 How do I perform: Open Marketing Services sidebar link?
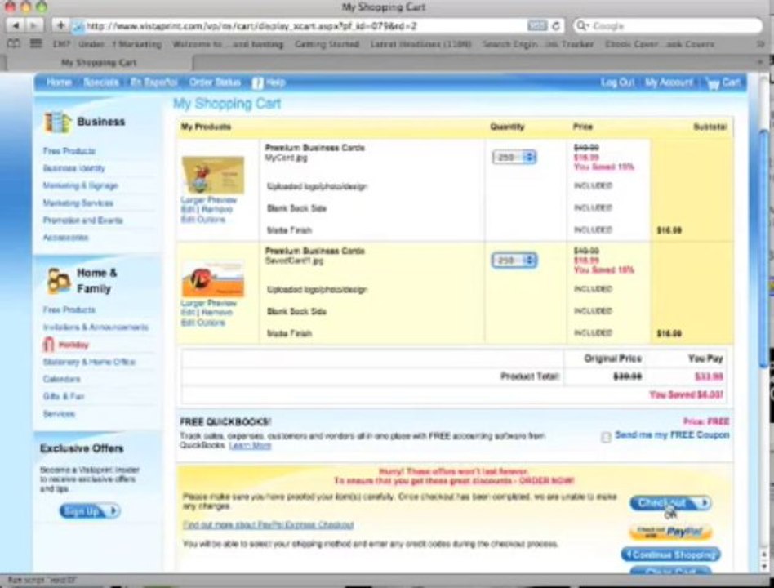point(78,203)
